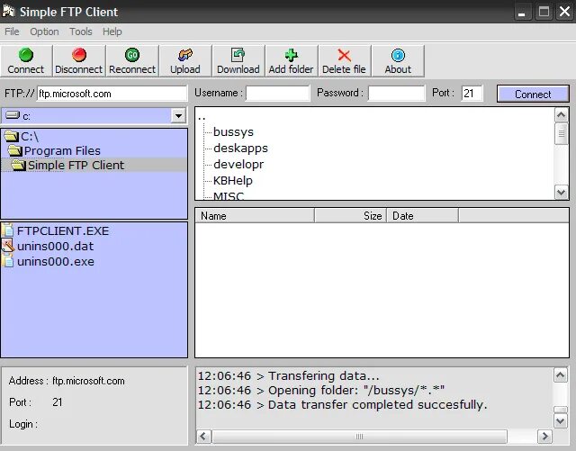Click the Password input field
The image size is (576, 451).
coord(396,93)
